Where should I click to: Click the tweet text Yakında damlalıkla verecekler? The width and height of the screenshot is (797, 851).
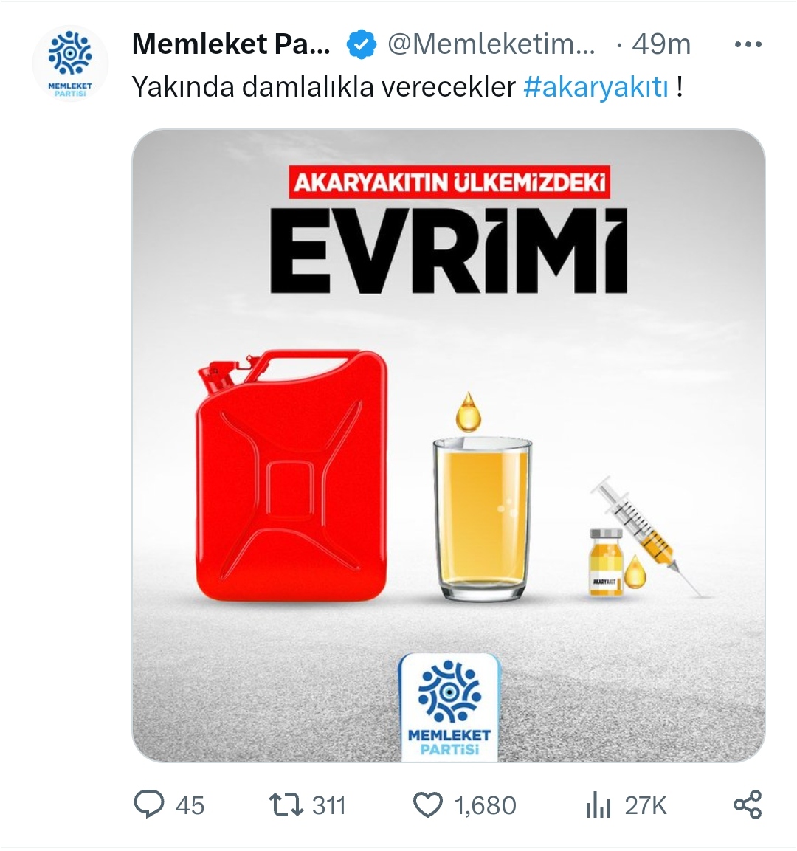(x=323, y=87)
